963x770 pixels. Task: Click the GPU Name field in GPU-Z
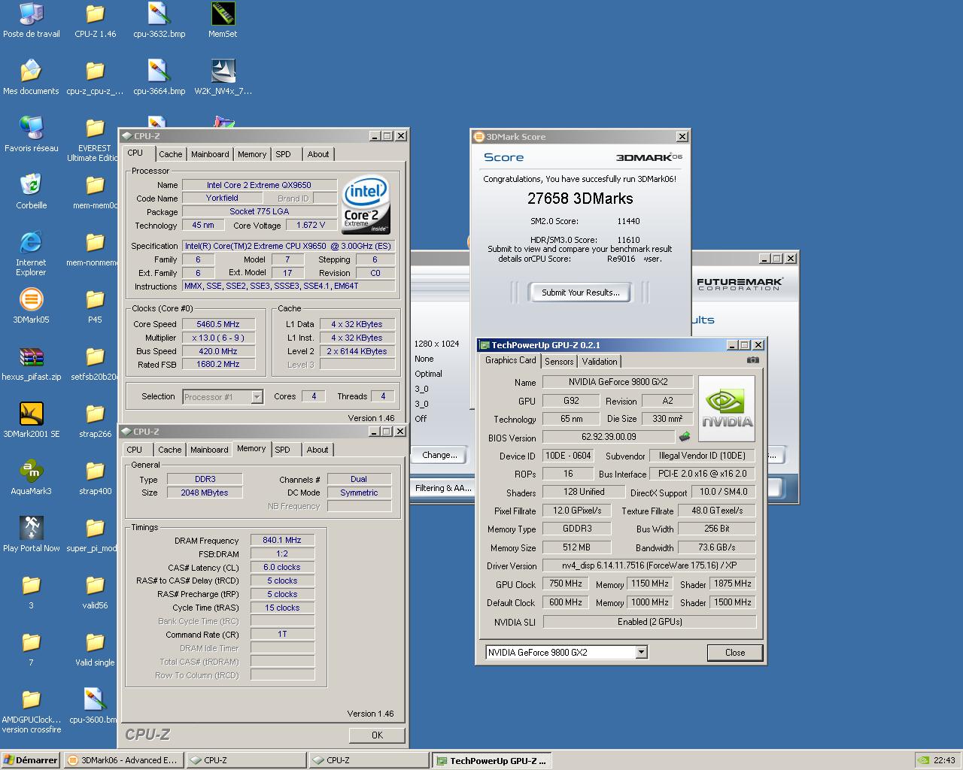tap(618, 382)
